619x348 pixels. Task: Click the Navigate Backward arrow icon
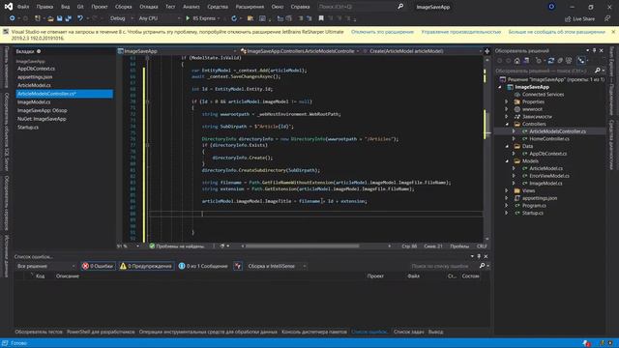tap(13, 18)
